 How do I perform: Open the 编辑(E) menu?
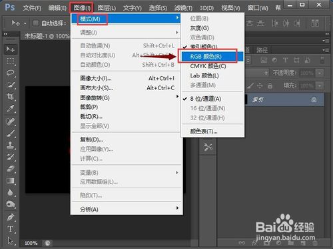click(x=57, y=8)
